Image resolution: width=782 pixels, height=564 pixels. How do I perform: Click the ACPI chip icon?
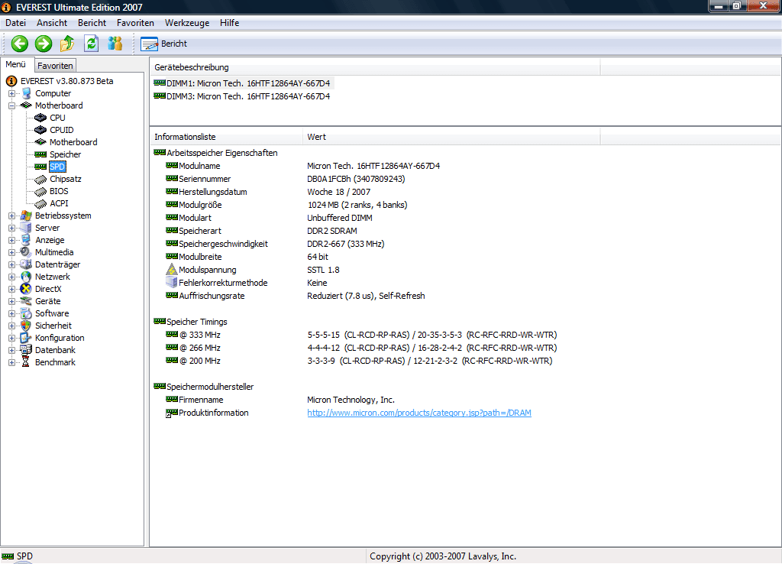[40, 203]
